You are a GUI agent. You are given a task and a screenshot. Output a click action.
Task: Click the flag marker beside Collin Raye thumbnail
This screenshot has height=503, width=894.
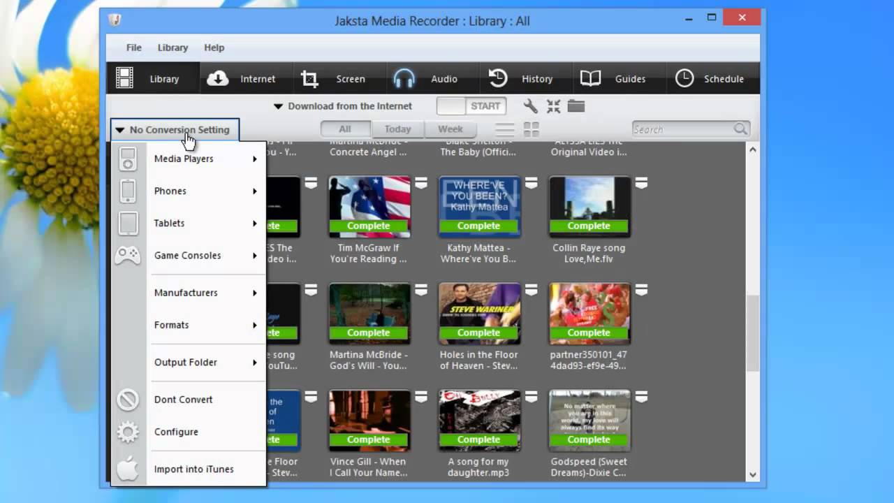641,183
